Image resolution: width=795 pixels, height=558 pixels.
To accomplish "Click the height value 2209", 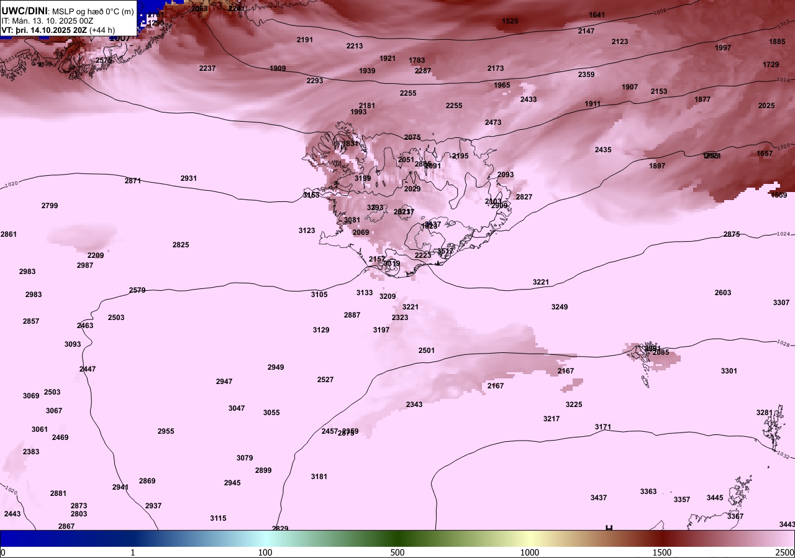I will 96,255.
